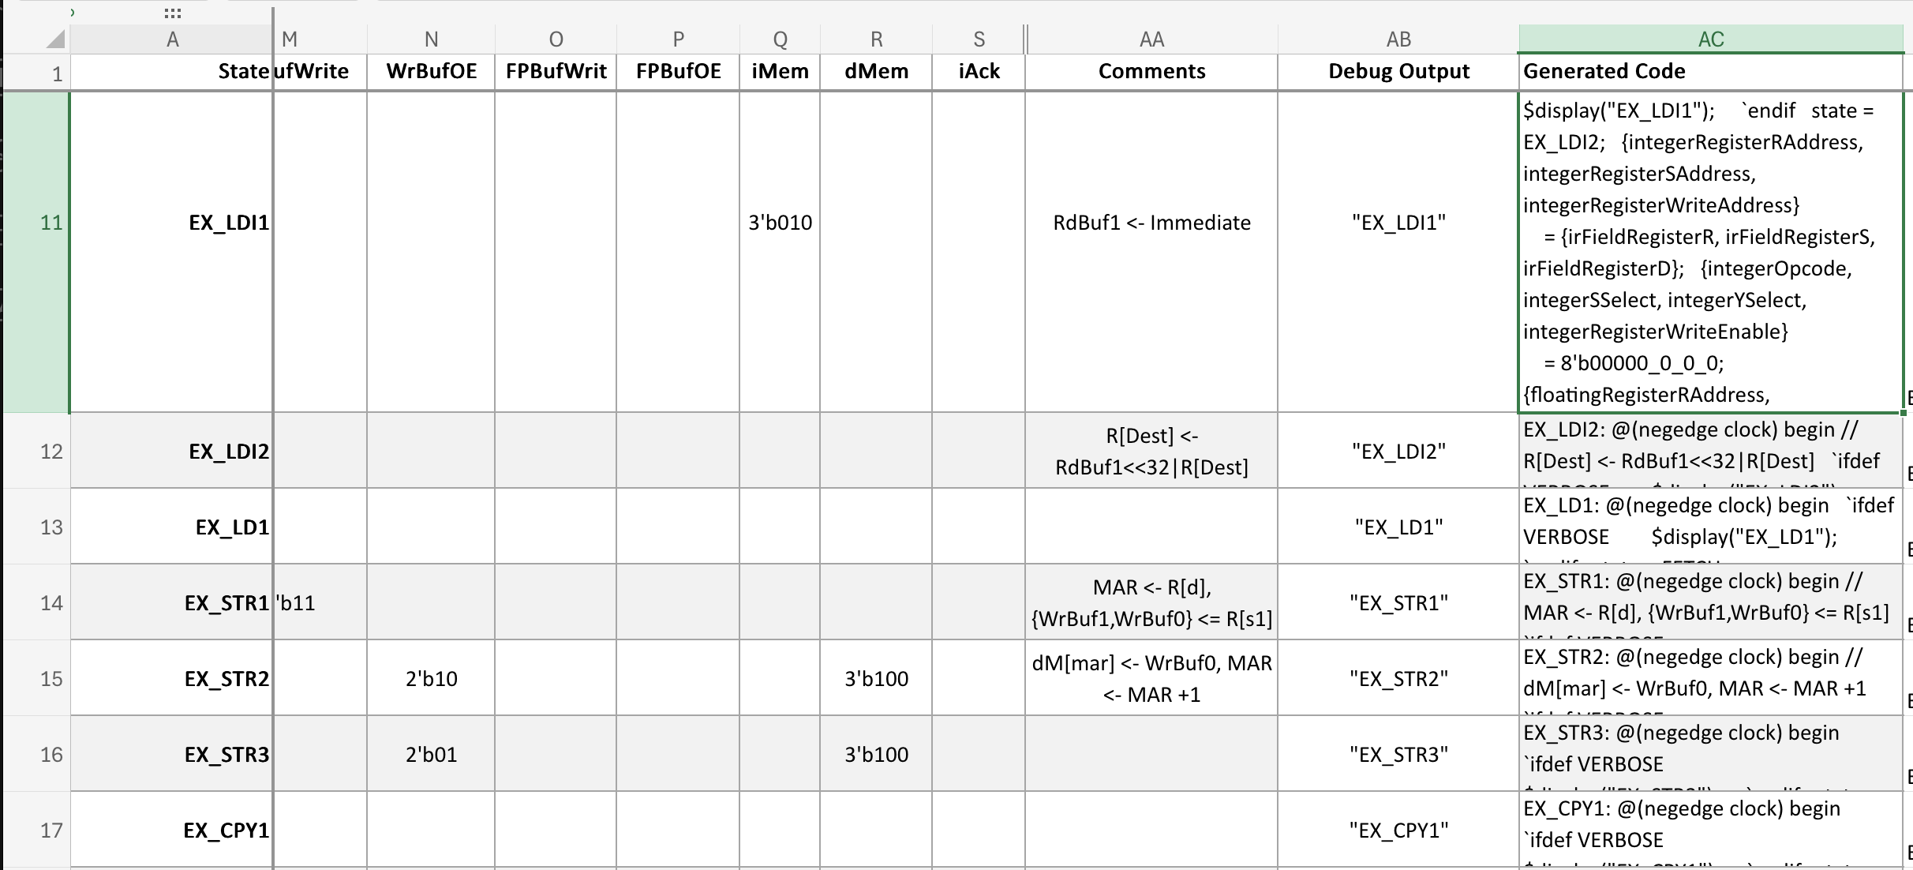Select the EX_LDI1 state cell

(172, 223)
